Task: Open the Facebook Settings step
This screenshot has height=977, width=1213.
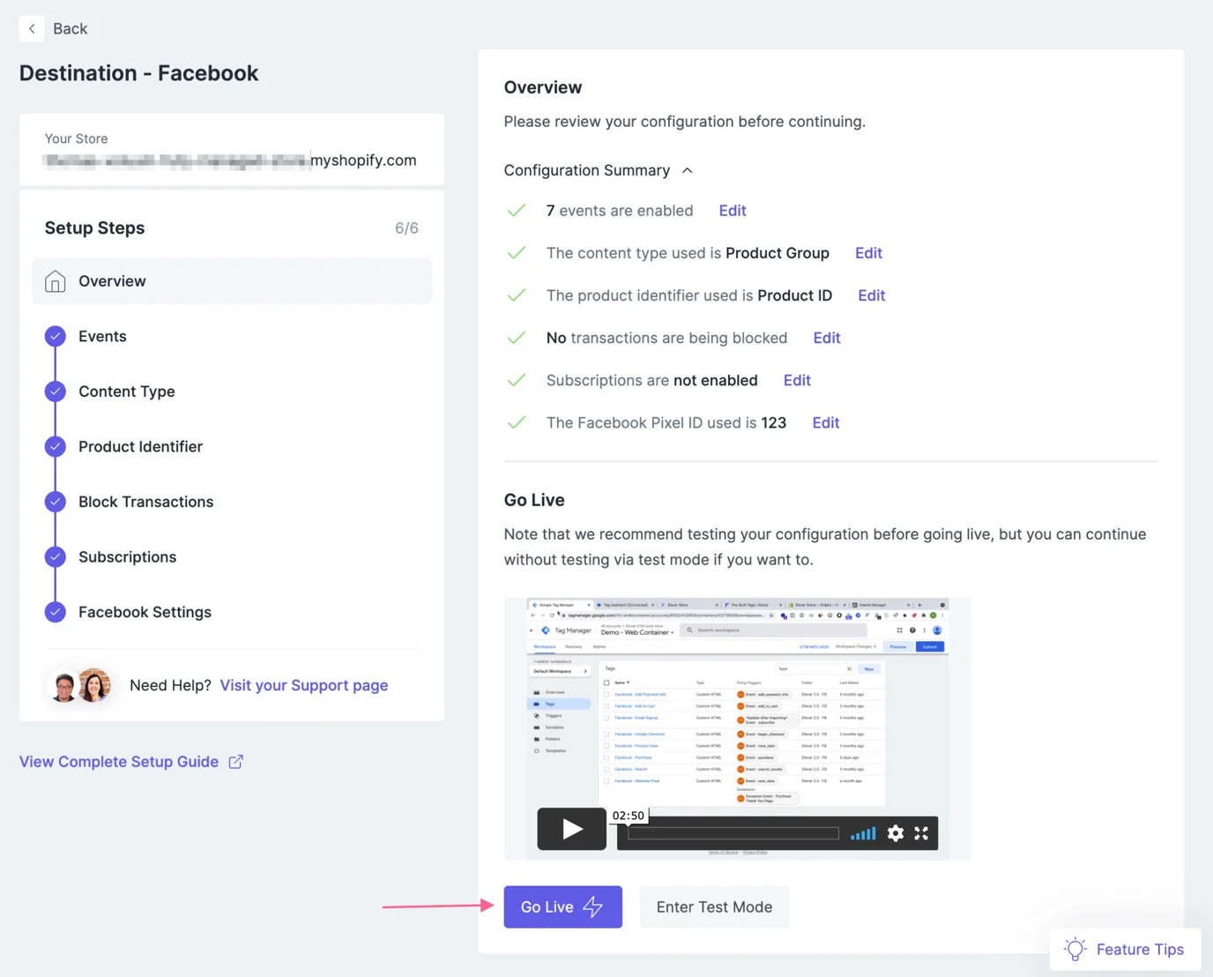Action: point(145,612)
